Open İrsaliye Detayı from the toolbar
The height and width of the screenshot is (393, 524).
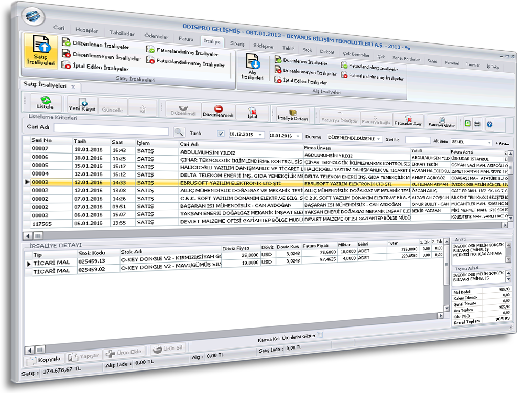(x=293, y=115)
